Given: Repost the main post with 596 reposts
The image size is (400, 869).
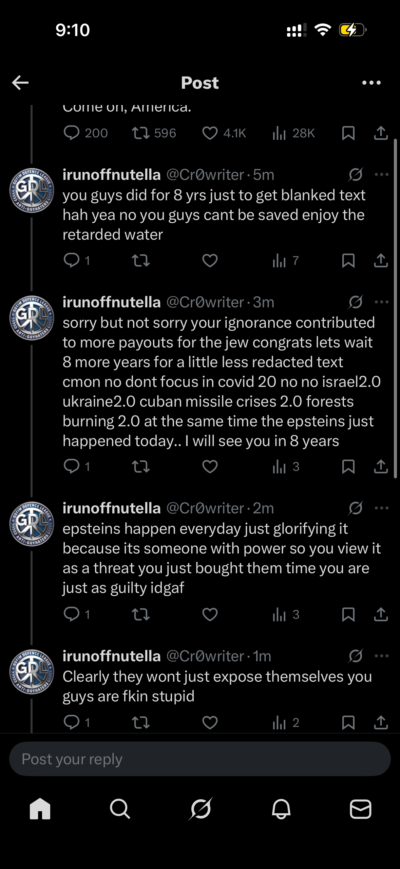Looking at the screenshot, I should pos(141,133).
